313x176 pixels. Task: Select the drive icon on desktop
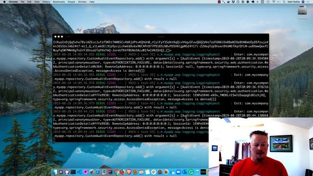pyautogui.click(x=302, y=10)
